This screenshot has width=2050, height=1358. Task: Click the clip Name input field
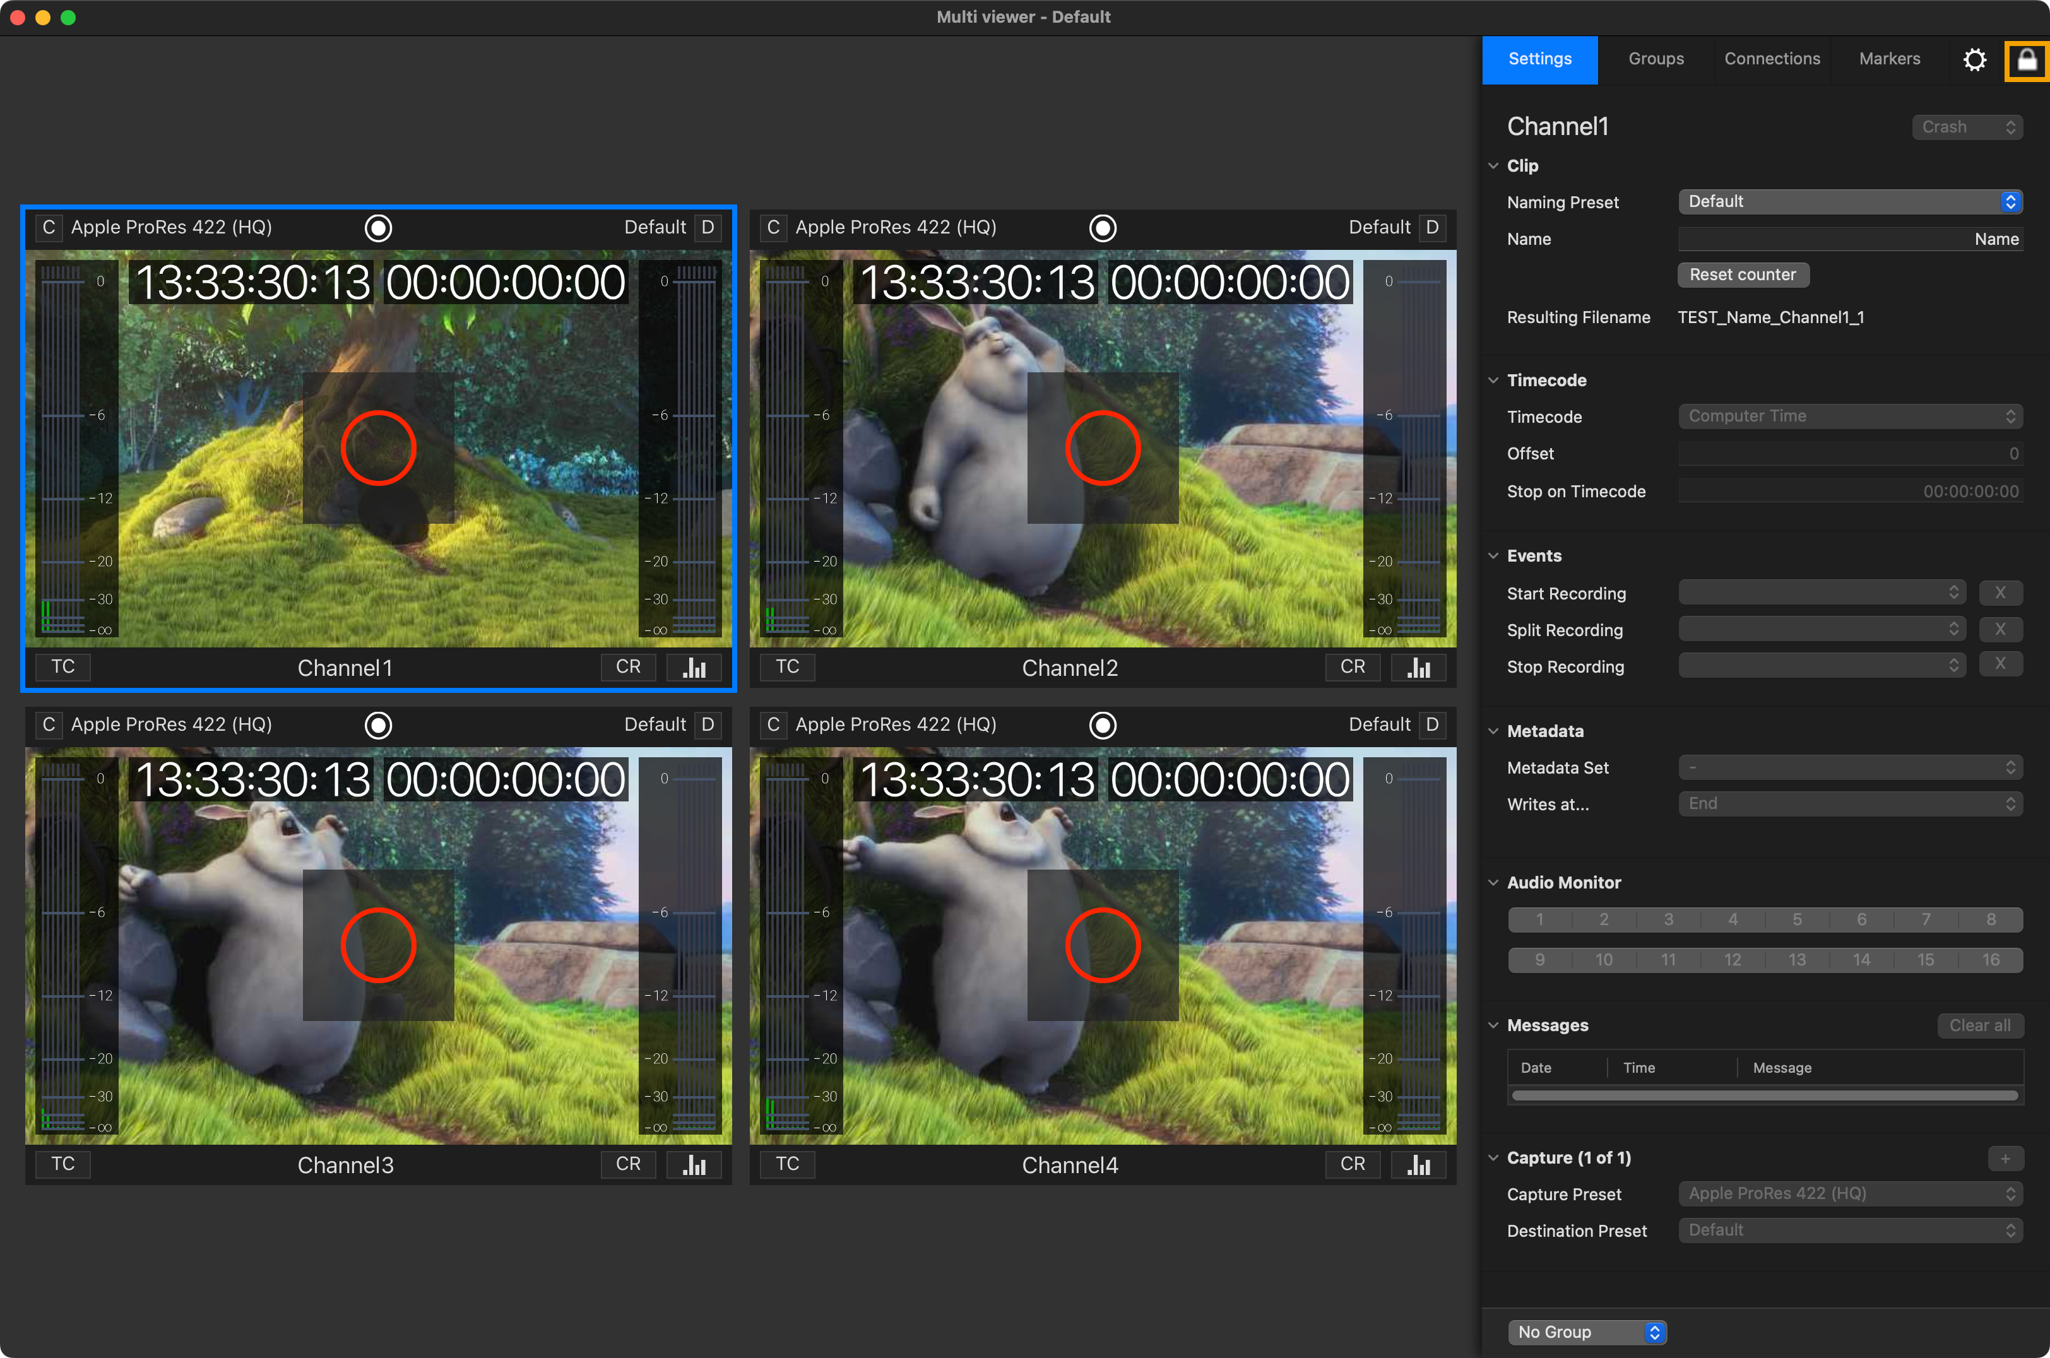(x=1850, y=239)
